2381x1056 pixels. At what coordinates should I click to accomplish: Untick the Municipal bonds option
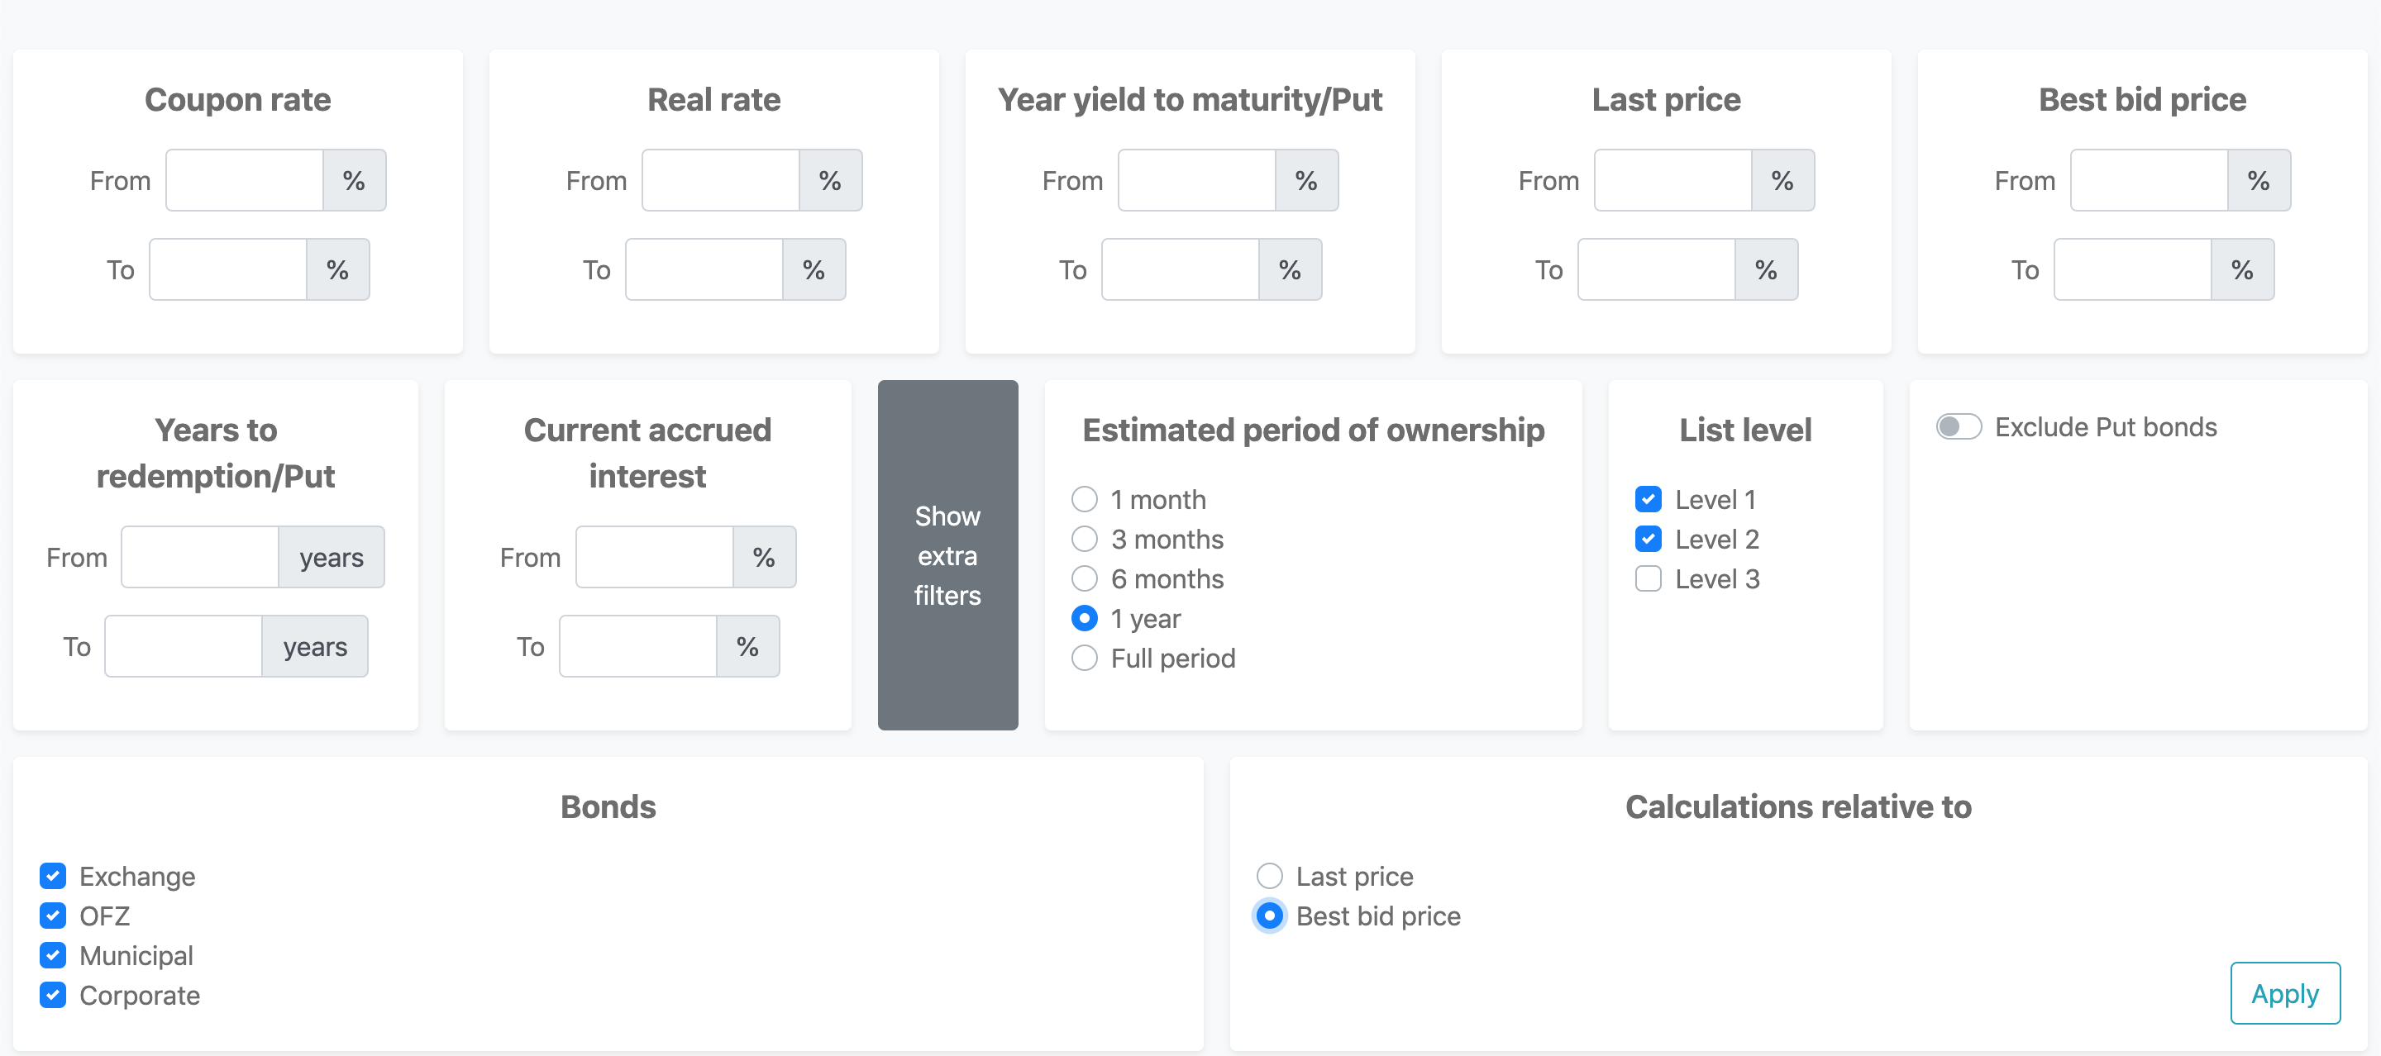(53, 955)
